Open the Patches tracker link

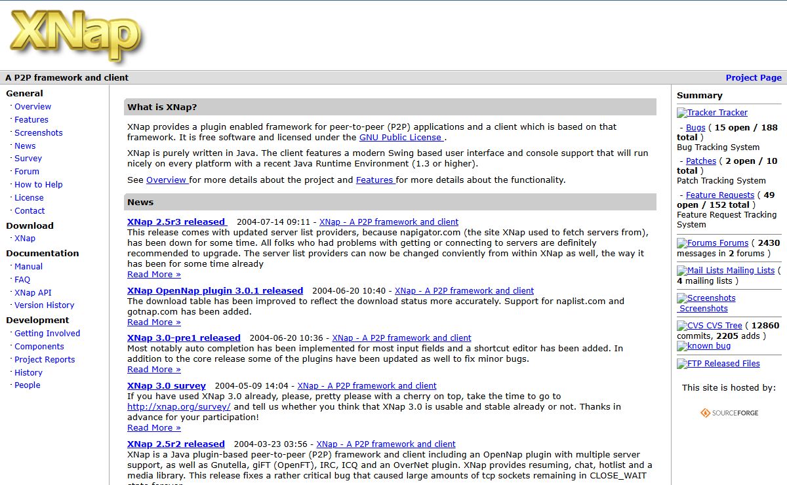(701, 161)
